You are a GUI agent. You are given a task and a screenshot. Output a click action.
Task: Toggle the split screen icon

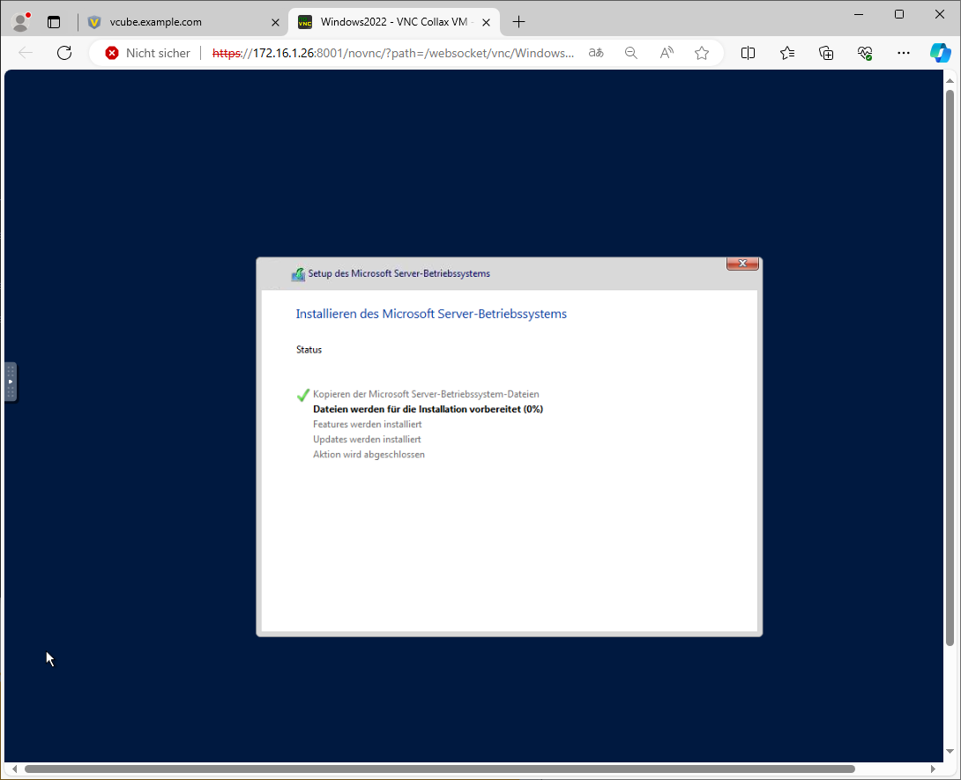pyautogui.click(x=748, y=53)
